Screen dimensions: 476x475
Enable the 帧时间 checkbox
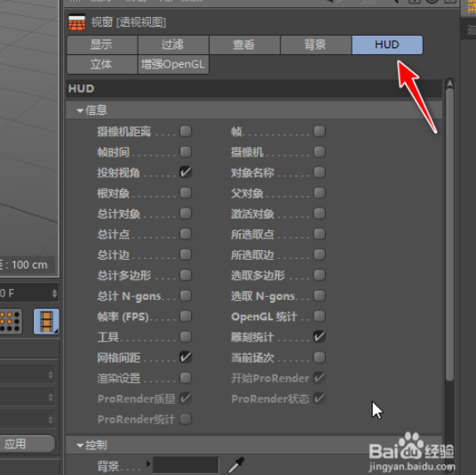pos(186,152)
